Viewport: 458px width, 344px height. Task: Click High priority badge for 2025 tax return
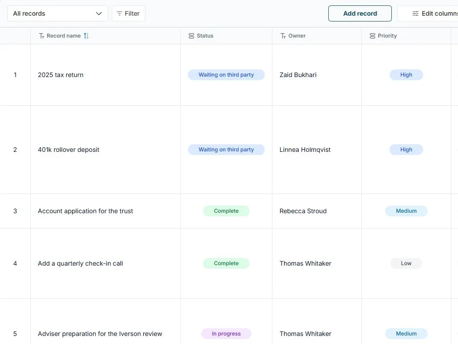pos(406,75)
